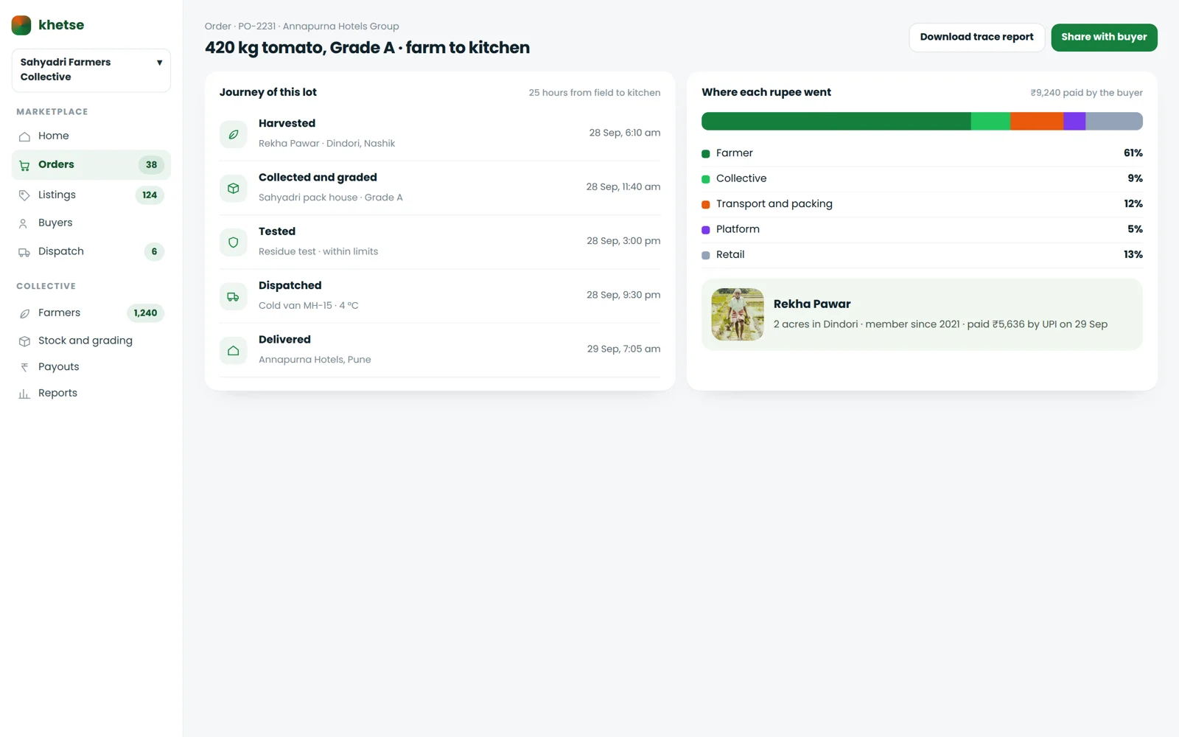Click the Harvested step leaf icon
1179x737 pixels.
pyautogui.click(x=234, y=135)
